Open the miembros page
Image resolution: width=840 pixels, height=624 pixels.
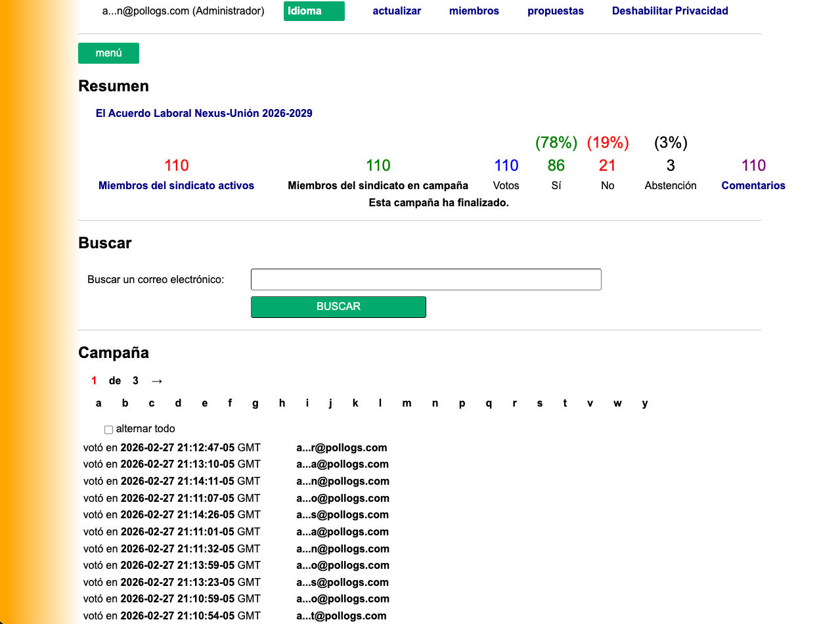(474, 11)
